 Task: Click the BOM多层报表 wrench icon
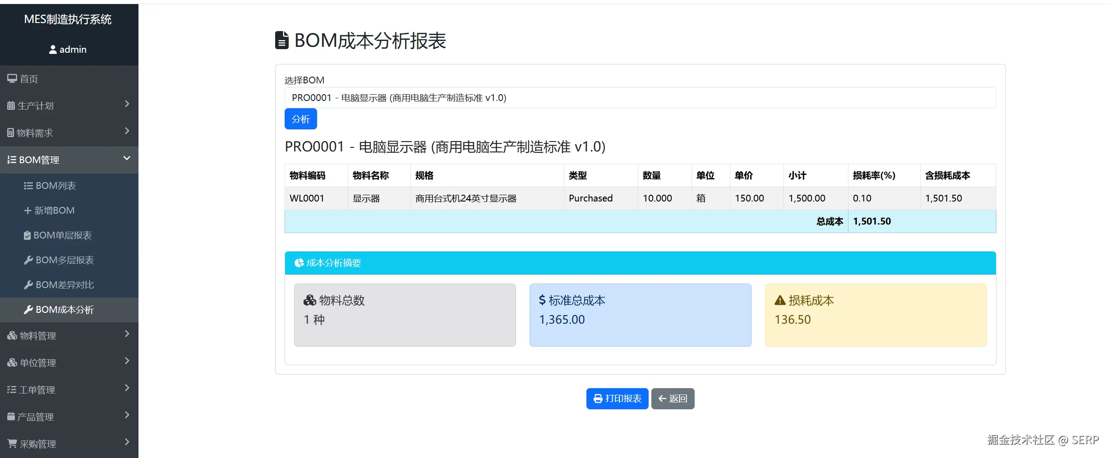click(x=28, y=260)
